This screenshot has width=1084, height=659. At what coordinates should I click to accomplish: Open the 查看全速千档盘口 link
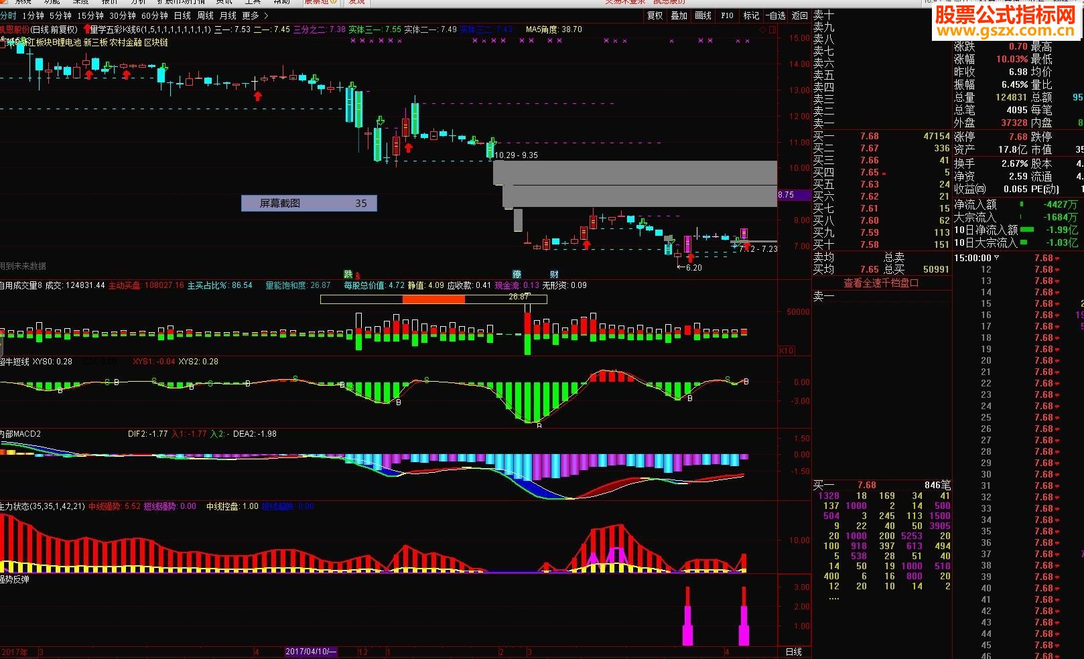(881, 283)
